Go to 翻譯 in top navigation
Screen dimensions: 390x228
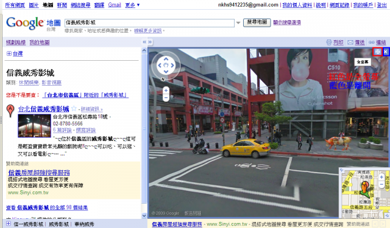[99, 5]
